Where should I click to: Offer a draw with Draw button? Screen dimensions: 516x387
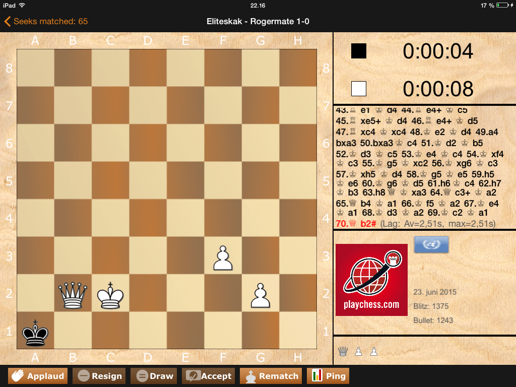coord(154,376)
